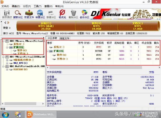Click the DiskGenius title bar app icon

click(2, 2)
